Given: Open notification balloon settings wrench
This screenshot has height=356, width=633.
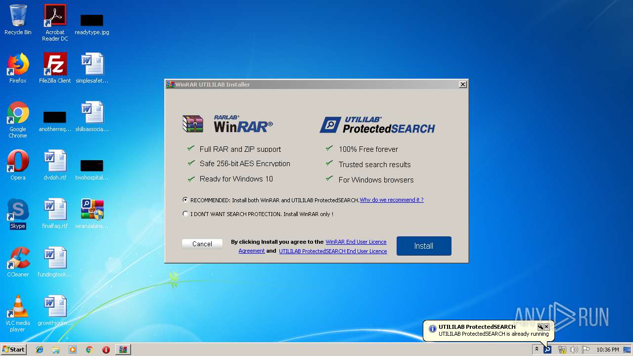Looking at the screenshot, I should click(540, 327).
